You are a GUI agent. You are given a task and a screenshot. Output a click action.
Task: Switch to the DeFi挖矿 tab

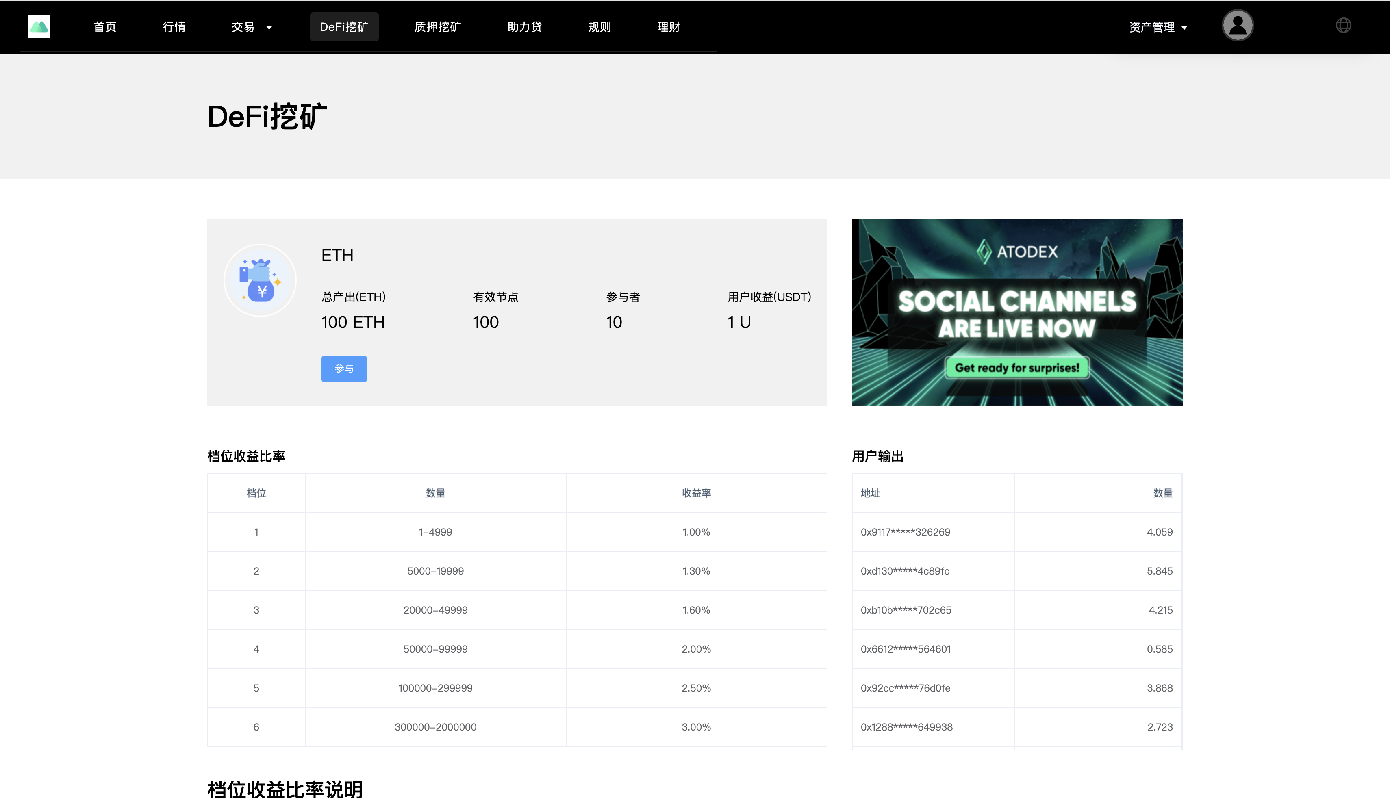pos(344,26)
